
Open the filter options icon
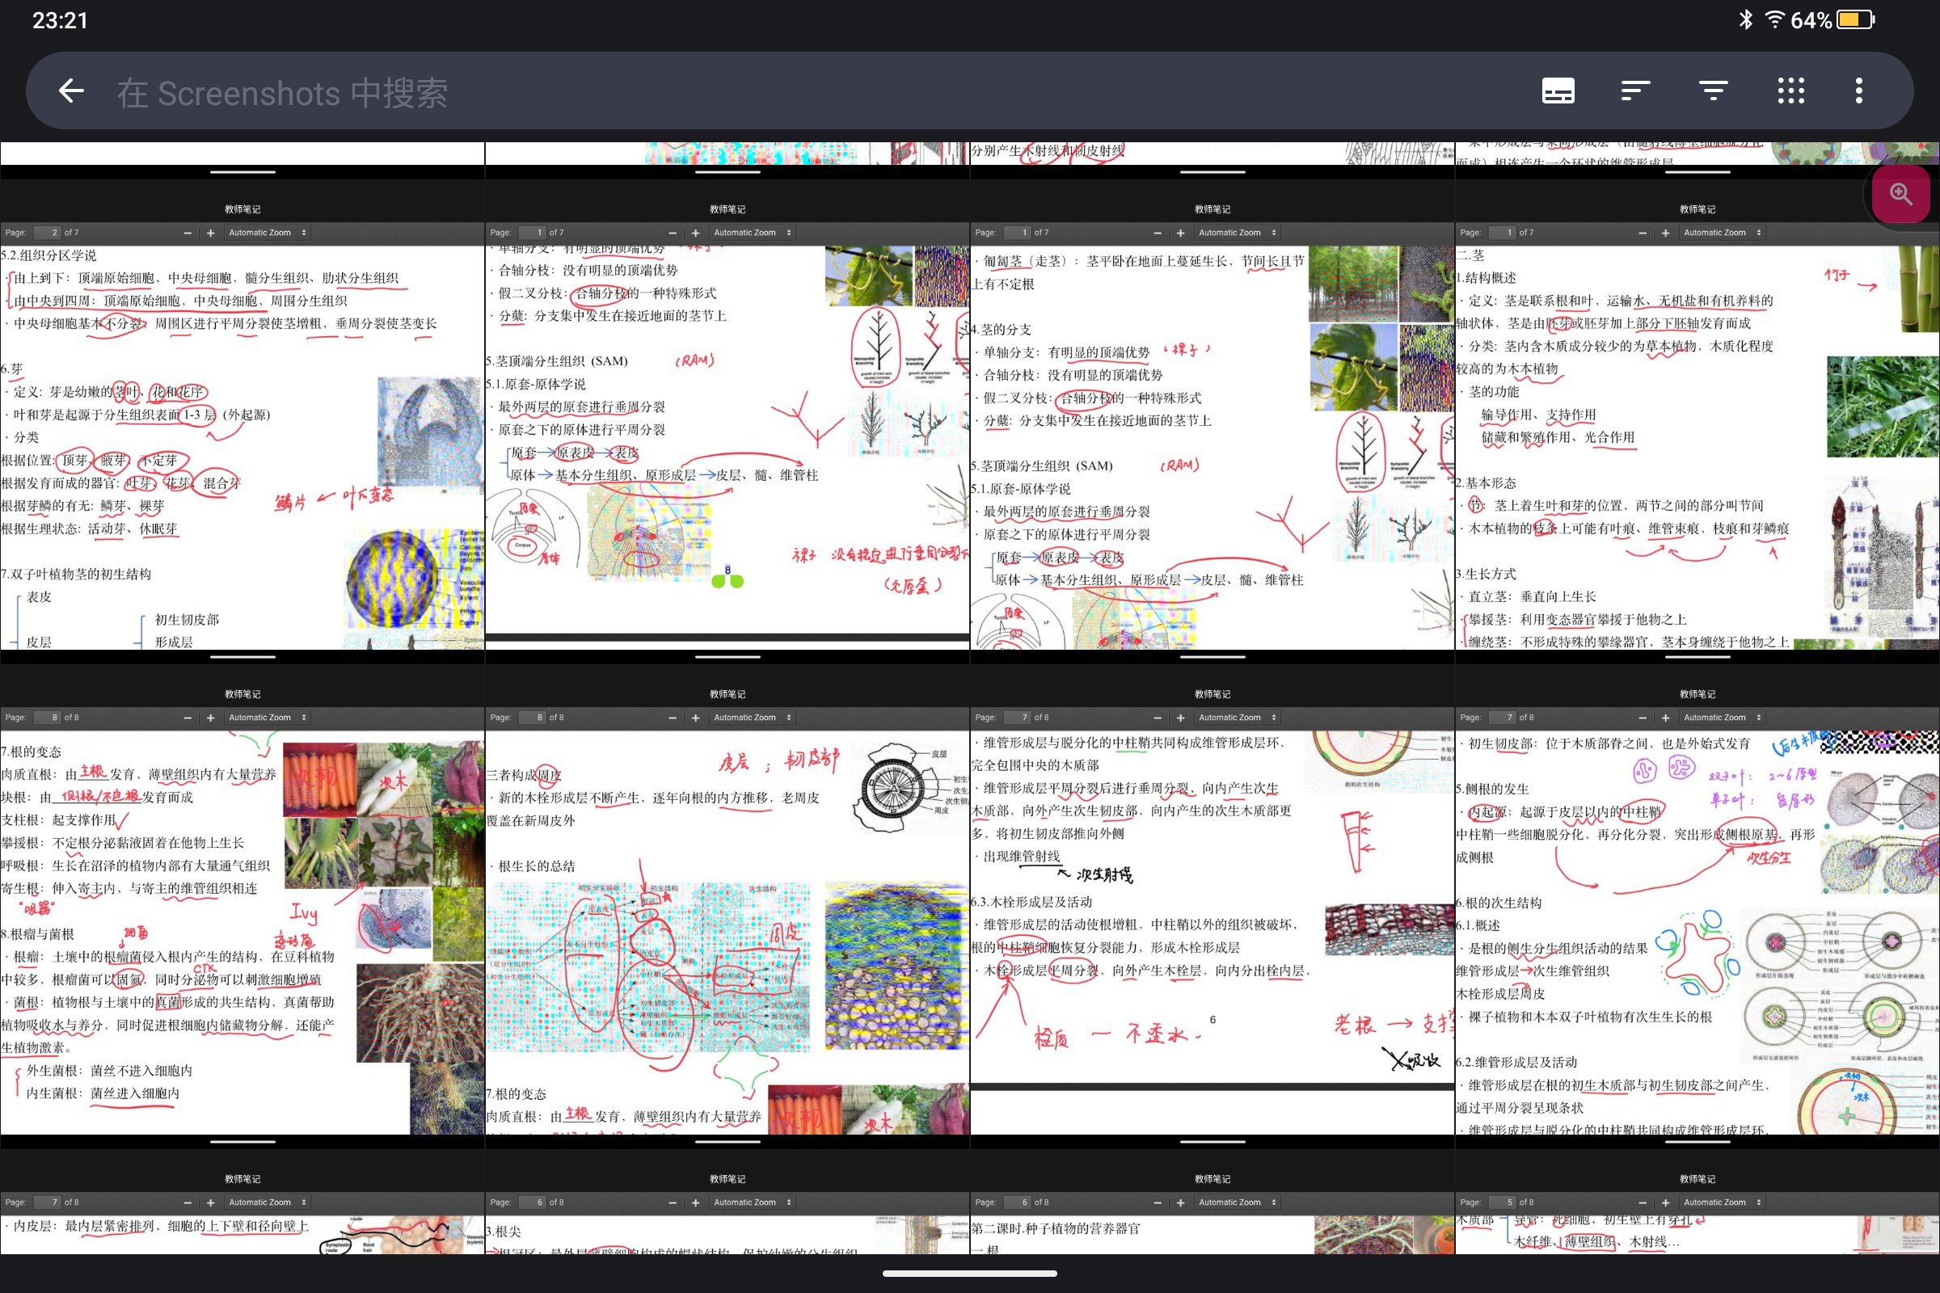click(1712, 91)
